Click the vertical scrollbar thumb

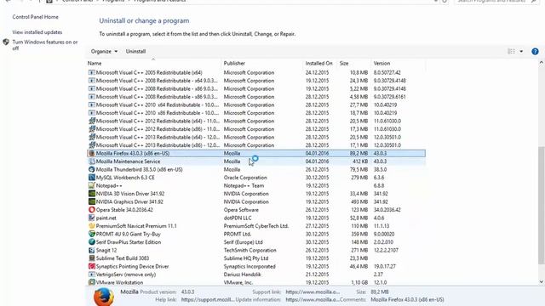click(x=542, y=205)
